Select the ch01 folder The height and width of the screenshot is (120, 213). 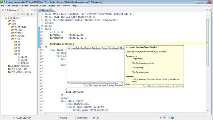point(13,21)
